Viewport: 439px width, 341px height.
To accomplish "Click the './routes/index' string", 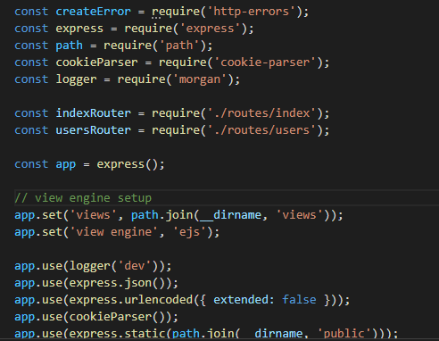I will (x=261, y=113).
